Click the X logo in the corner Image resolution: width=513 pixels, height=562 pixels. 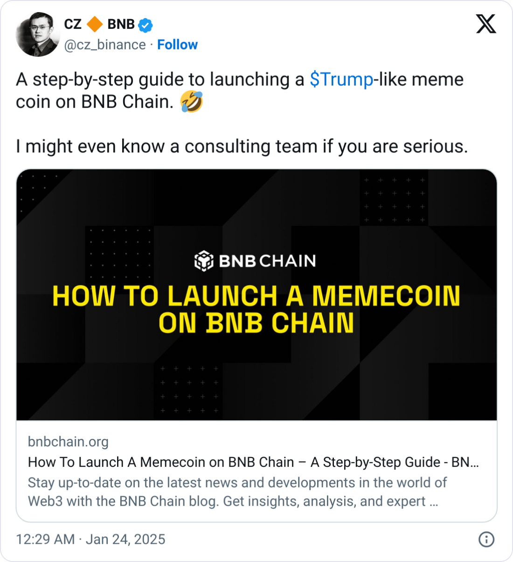click(x=486, y=24)
